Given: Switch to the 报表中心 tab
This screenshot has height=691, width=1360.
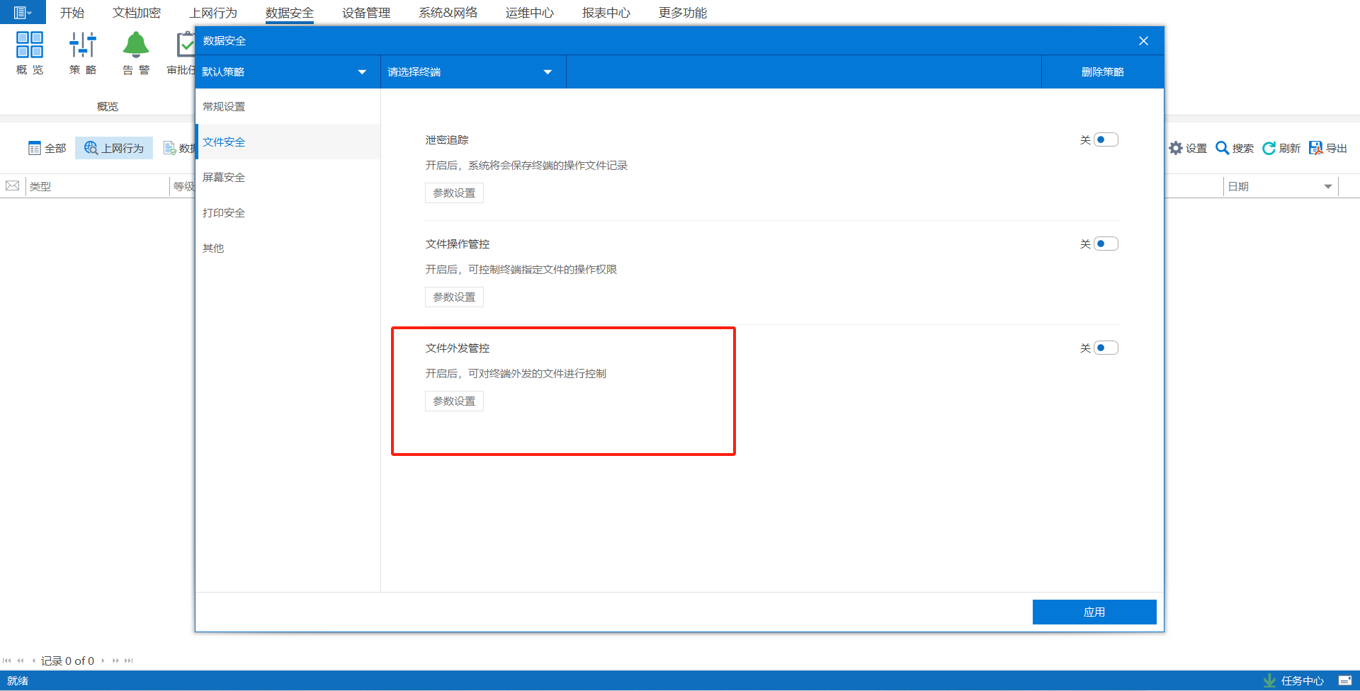Looking at the screenshot, I should (x=606, y=13).
